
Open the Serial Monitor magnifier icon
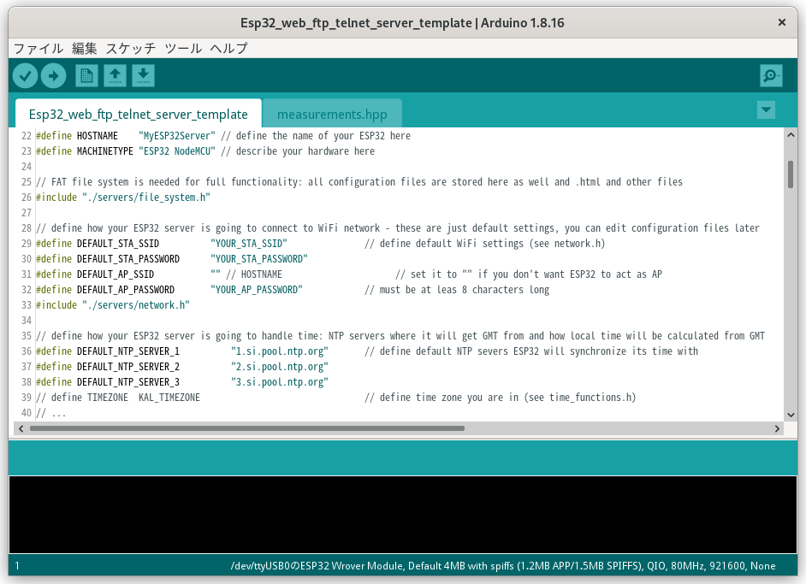click(771, 76)
